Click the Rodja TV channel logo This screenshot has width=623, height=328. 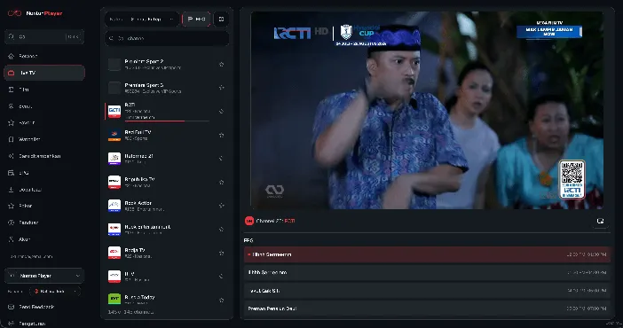[x=114, y=253]
